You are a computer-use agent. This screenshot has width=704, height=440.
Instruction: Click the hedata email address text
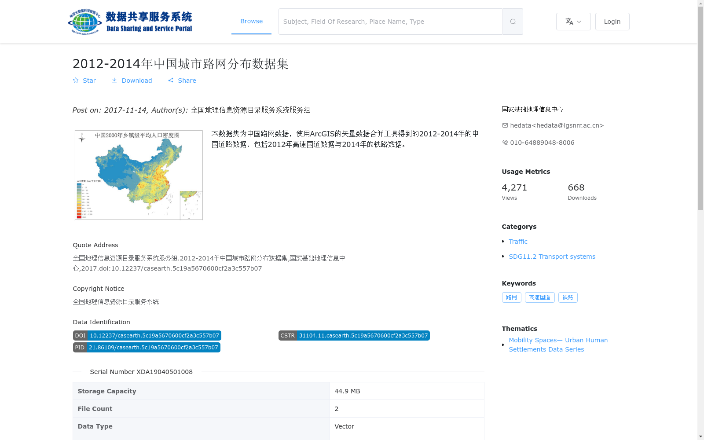[x=557, y=125]
